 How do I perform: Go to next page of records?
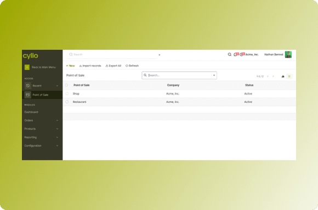pyautogui.click(x=273, y=76)
